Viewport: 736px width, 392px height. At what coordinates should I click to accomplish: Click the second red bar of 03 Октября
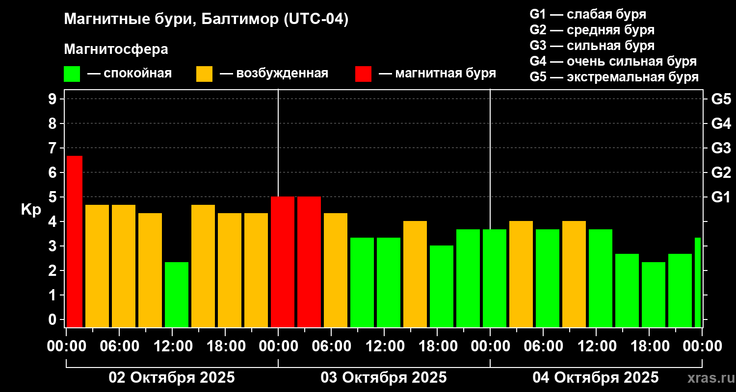[x=309, y=262]
